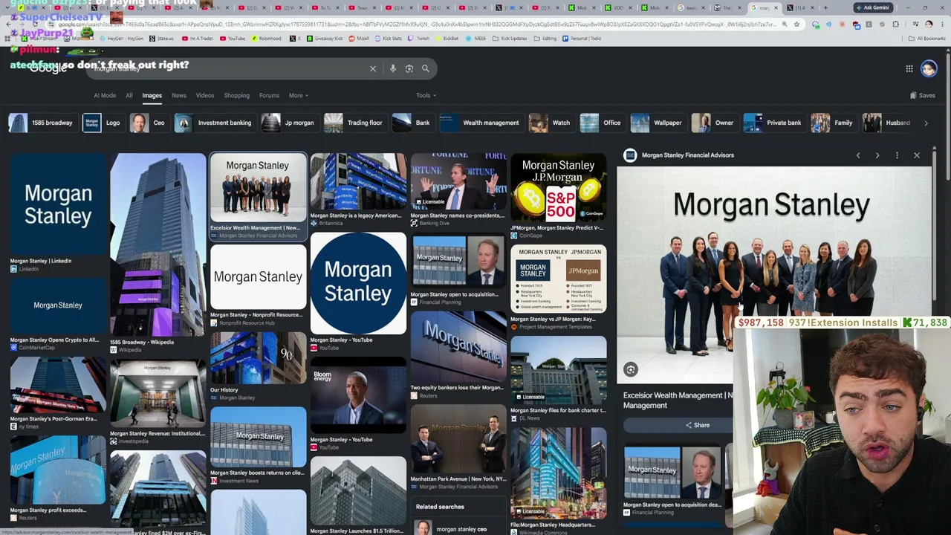Screen dimensions: 951x535
Task: Filter images by the Investment banking chip
Action: tap(214, 123)
